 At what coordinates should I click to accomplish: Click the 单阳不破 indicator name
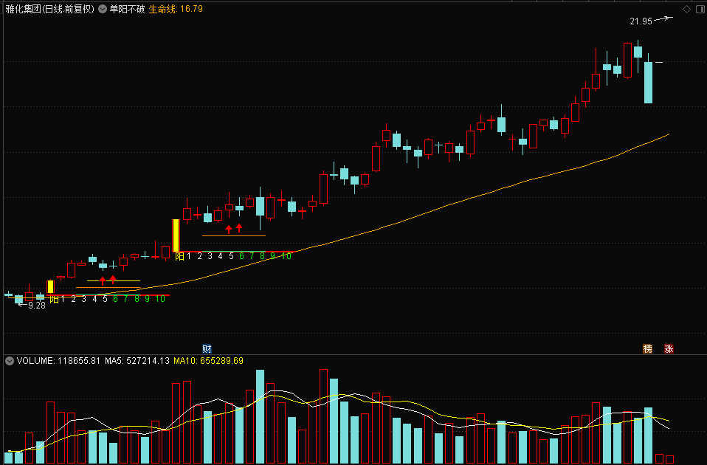(x=127, y=9)
